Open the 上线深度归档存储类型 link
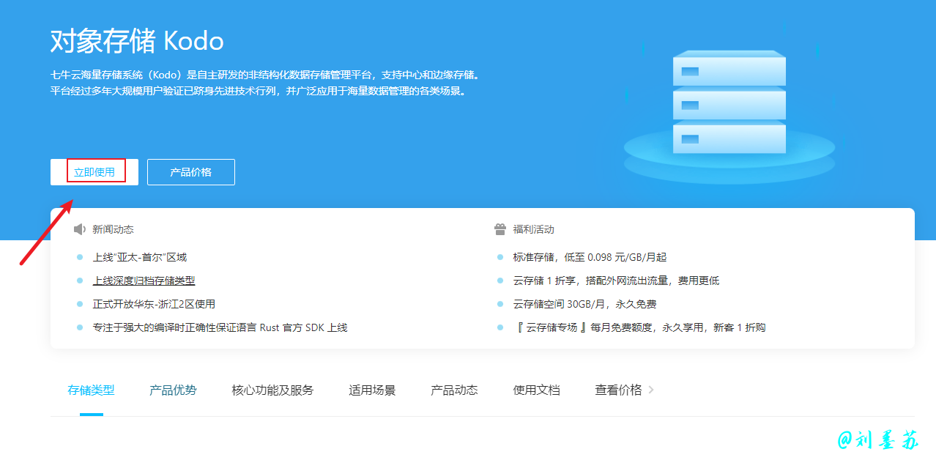This screenshot has height=460, width=936. click(144, 281)
